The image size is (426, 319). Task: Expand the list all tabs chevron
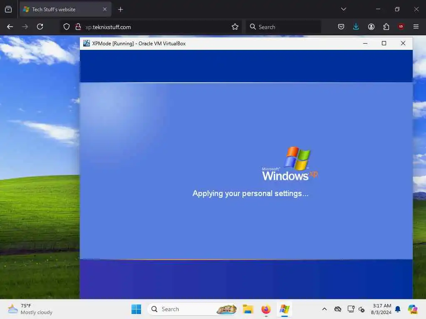point(343,9)
